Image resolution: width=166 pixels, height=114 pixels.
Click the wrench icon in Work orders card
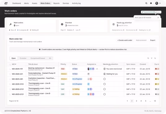tap(11, 24)
